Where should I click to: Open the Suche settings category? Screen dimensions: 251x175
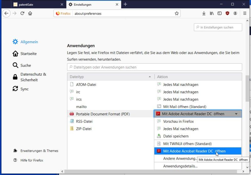[x=22, y=65]
